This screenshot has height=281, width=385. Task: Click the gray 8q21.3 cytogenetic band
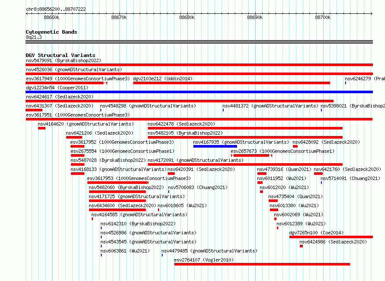(199, 42)
